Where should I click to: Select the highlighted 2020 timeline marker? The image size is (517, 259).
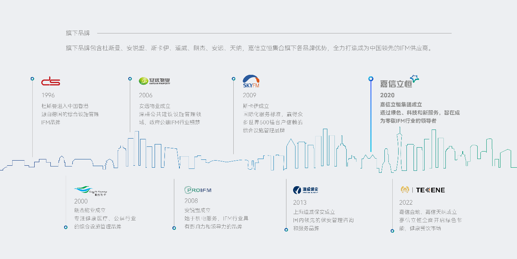pyautogui.click(x=371, y=79)
